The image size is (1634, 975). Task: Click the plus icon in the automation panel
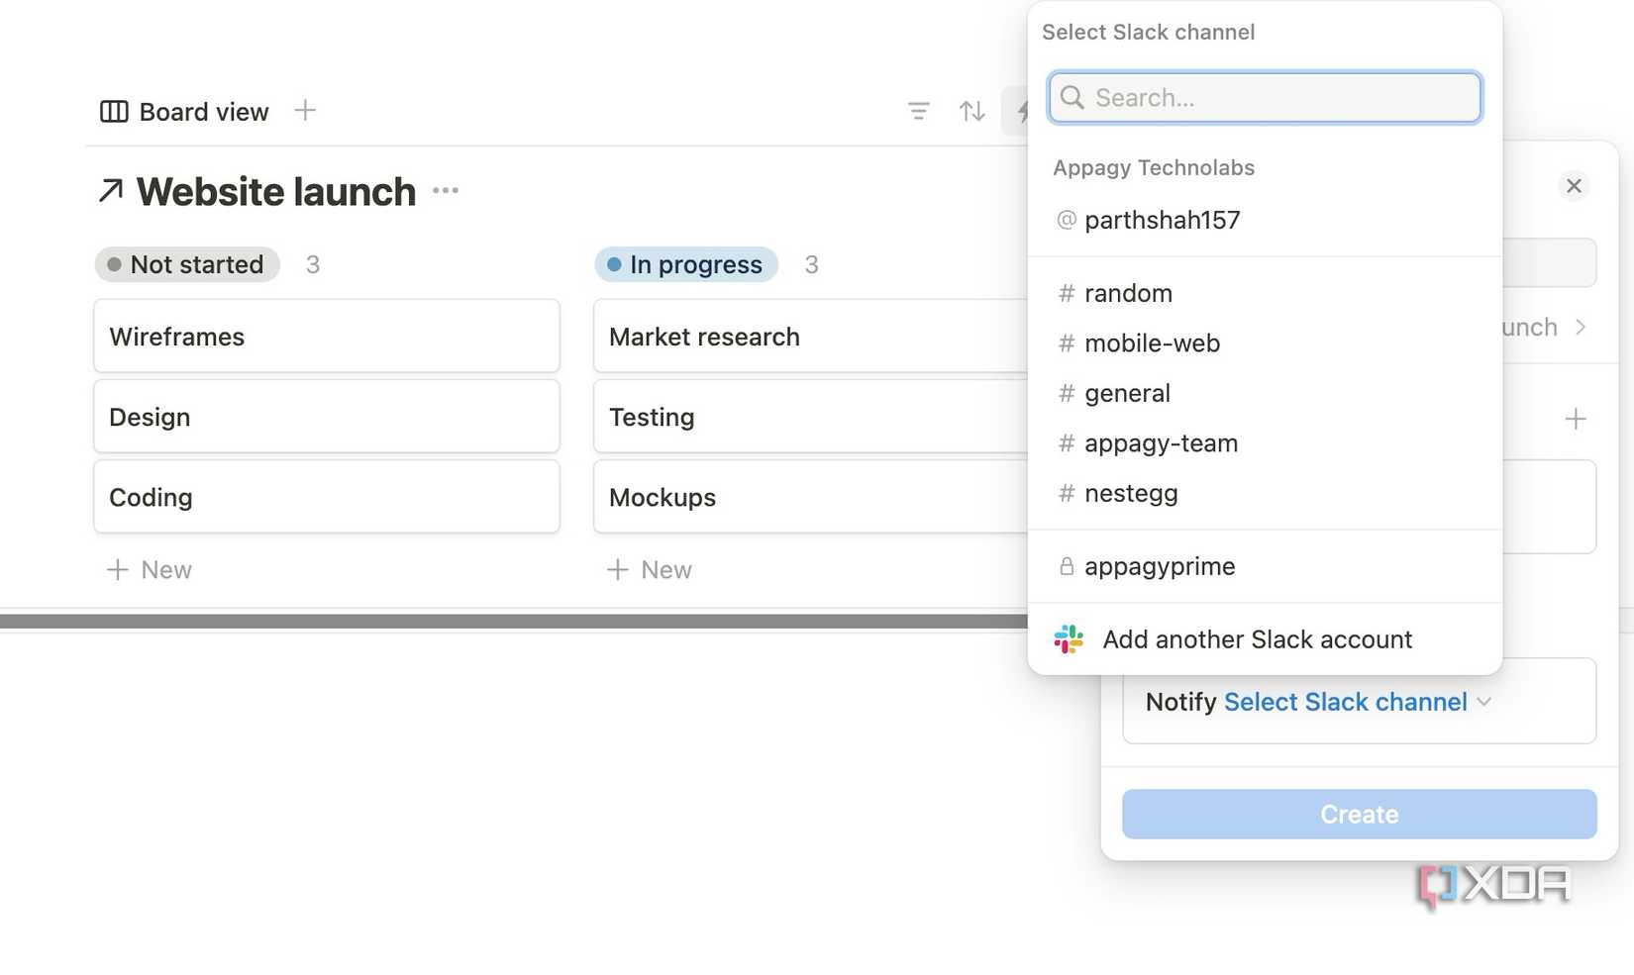tap(1576, 419)
